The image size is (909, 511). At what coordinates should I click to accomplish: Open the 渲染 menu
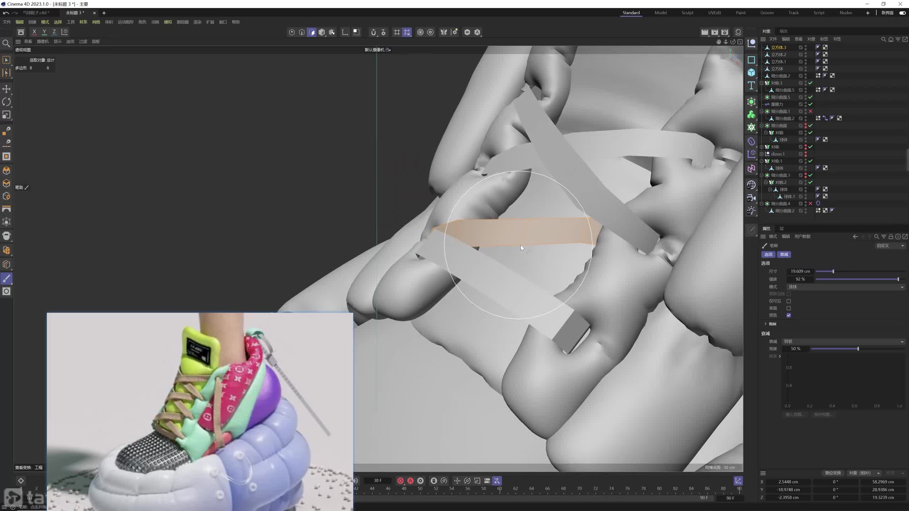click(x=197, y=22)
